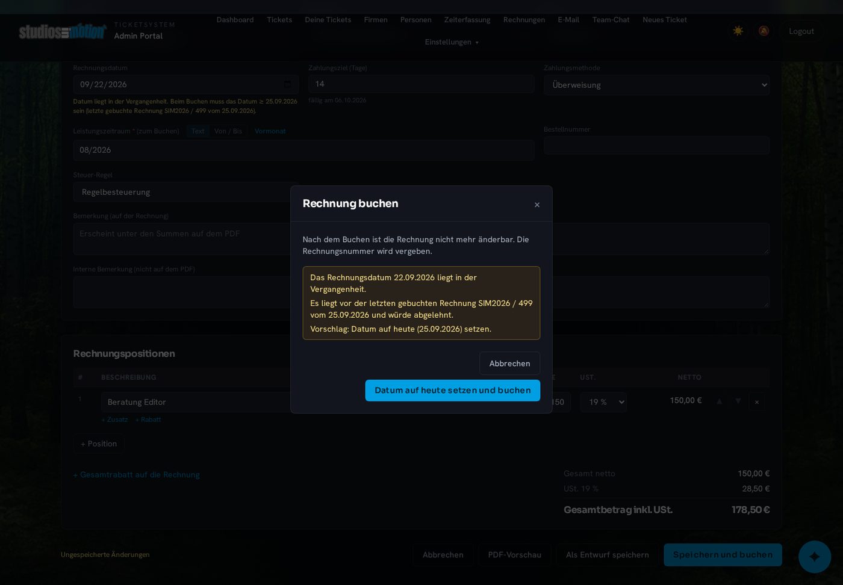Switch Leistungszeitraum to Von / Bis
The image size is (843, 585).
[x=228, y=131]
